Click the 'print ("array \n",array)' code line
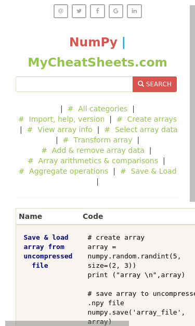The image size is (195, 326). (x=136, y=275)
